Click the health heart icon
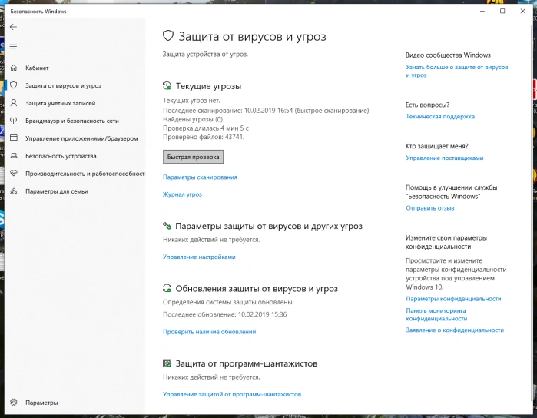This screenshot has width=537, height=418. point(14,173)
